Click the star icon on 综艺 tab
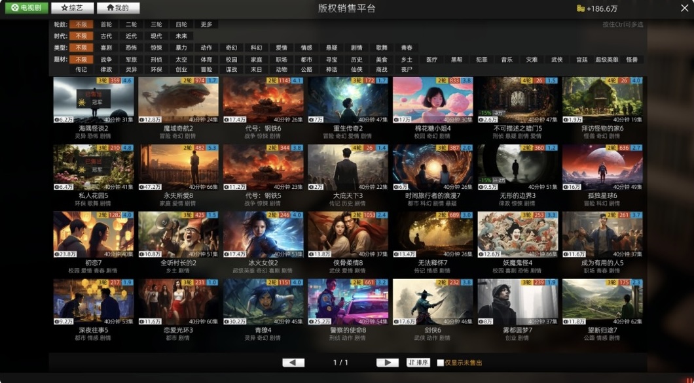This screenshot has width=694, height=383. point(64,8)
